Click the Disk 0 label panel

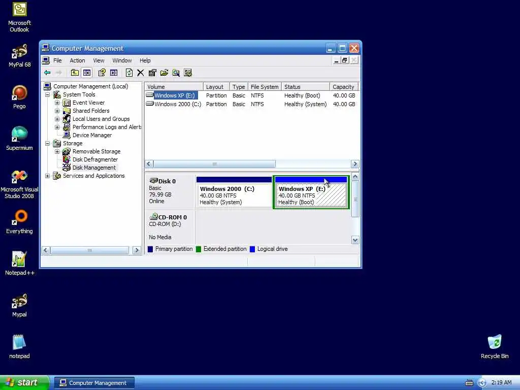point(170,191)
